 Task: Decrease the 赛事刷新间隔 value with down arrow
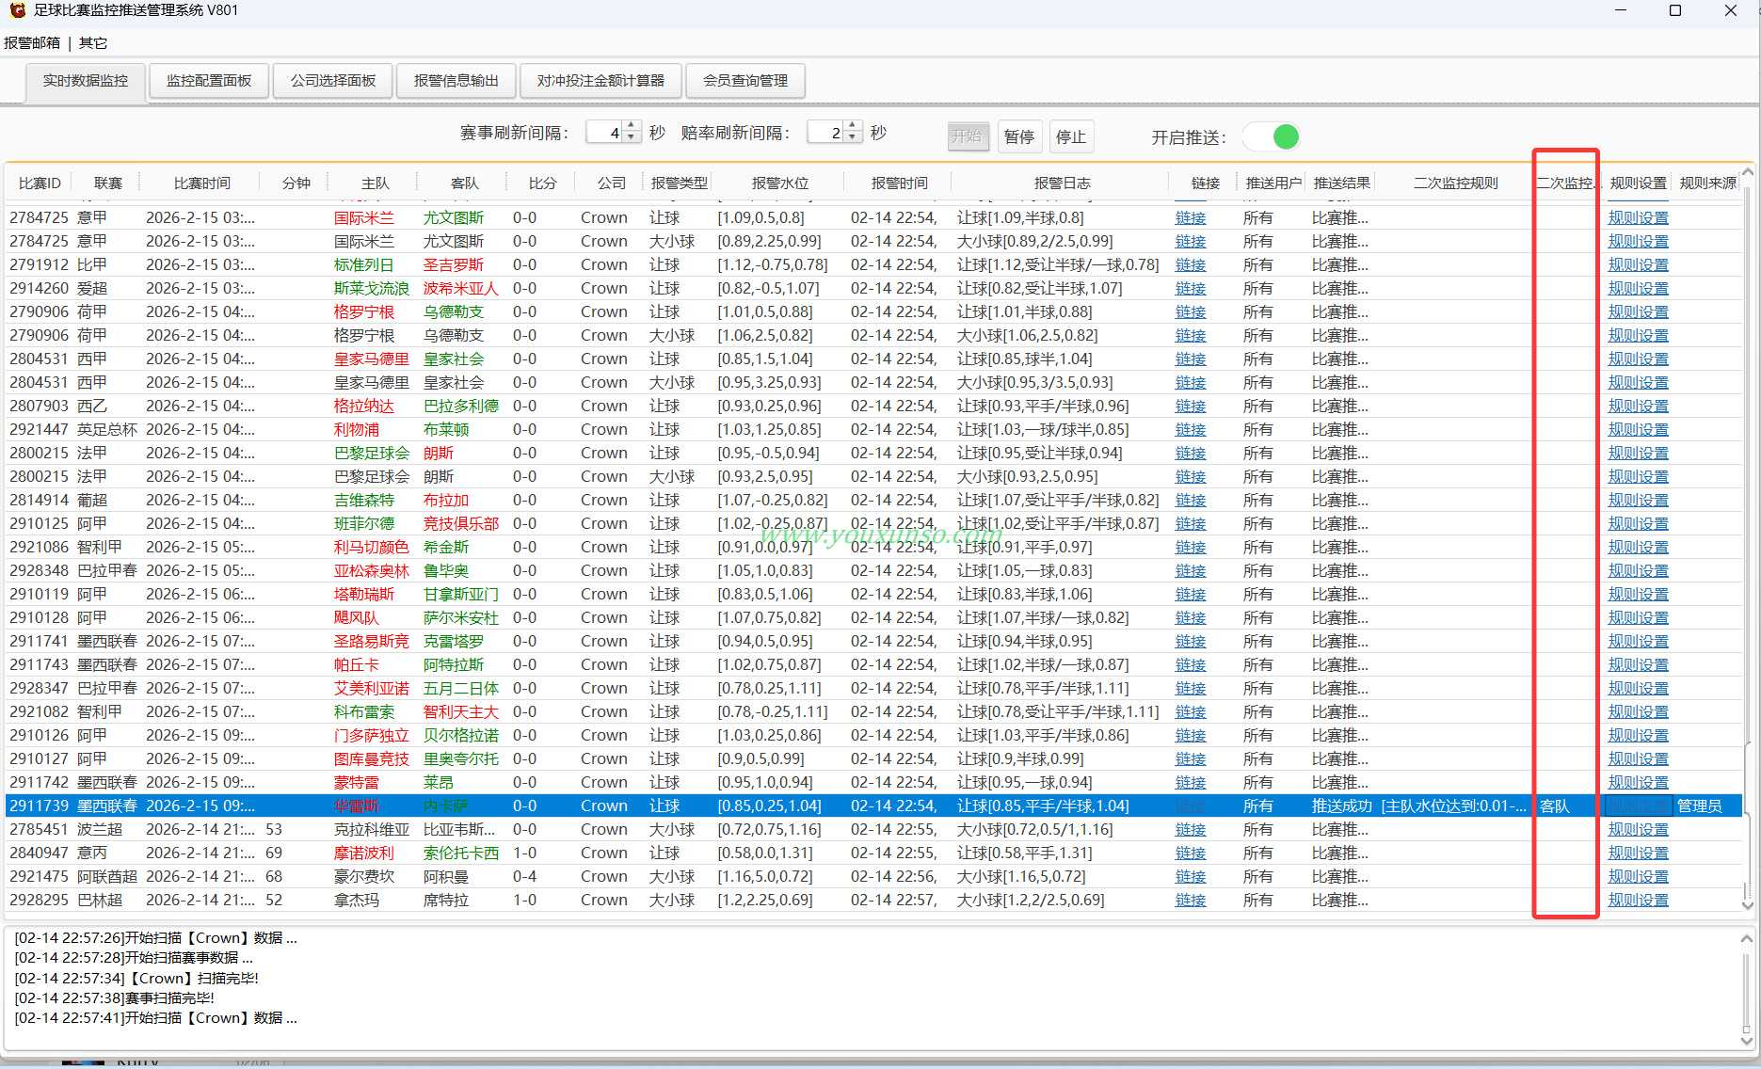point(632,137)
